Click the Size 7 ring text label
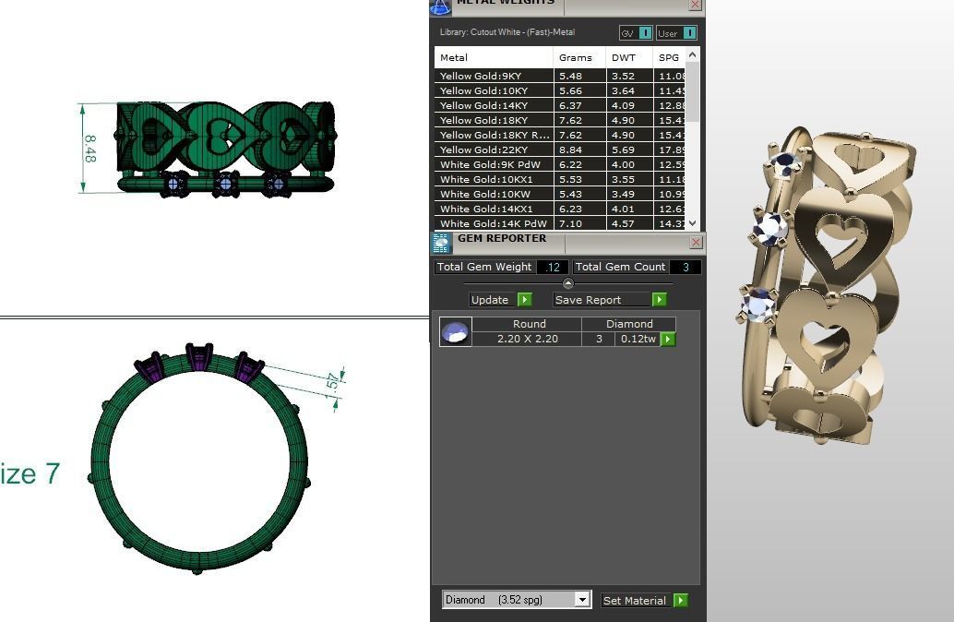Screen dimensions: 954x622 pyautogui.click(x=30, y=474)
